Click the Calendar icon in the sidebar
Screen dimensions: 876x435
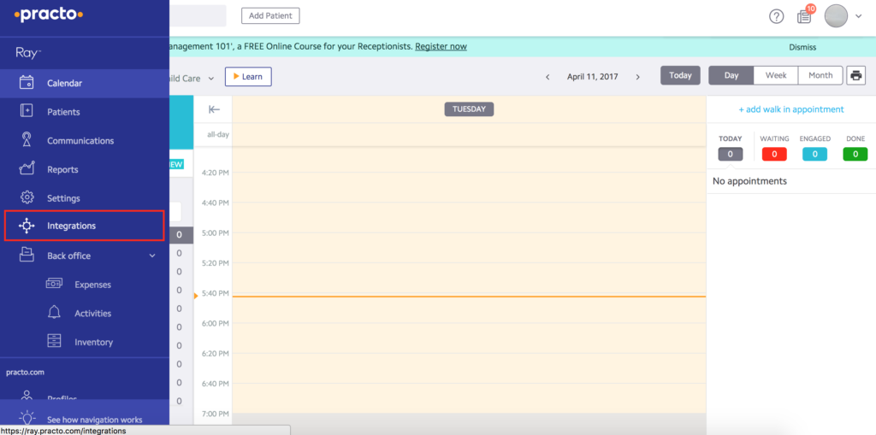click(27, 84)
